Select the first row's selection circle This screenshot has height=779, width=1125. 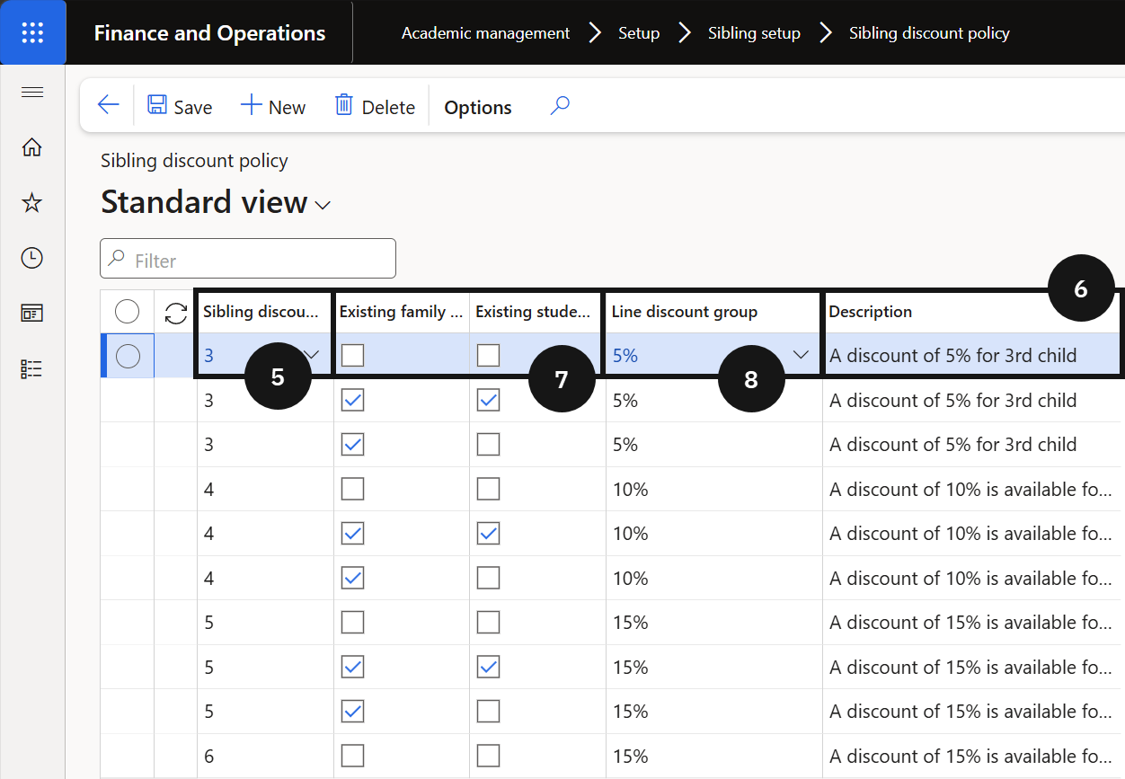pyautogui.click(x=128, y=356)
